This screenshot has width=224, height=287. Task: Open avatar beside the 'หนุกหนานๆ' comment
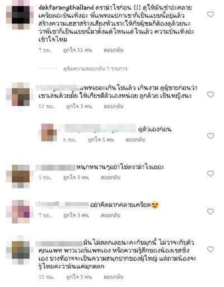pos(20,174)
